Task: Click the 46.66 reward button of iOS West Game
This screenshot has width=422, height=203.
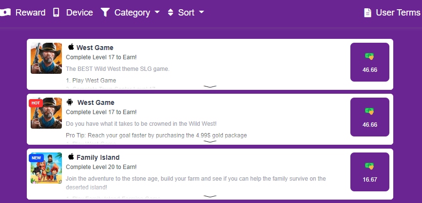Action: (x=369, y=62)
